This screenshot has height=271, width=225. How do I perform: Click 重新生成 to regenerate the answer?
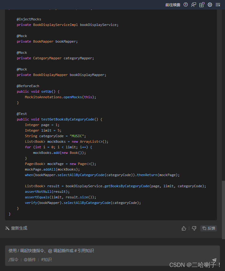click(x=16, y=228)
